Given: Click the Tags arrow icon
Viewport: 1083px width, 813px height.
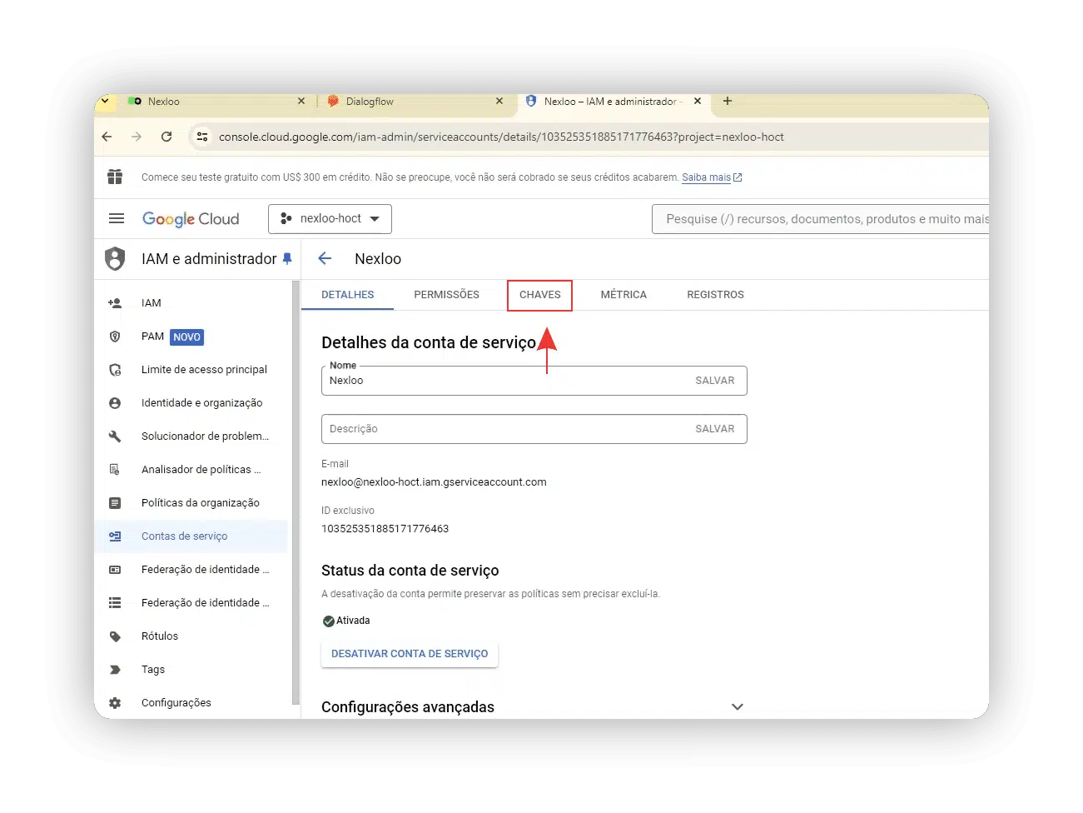Looking at the screenshot, I should click(115, 670).
